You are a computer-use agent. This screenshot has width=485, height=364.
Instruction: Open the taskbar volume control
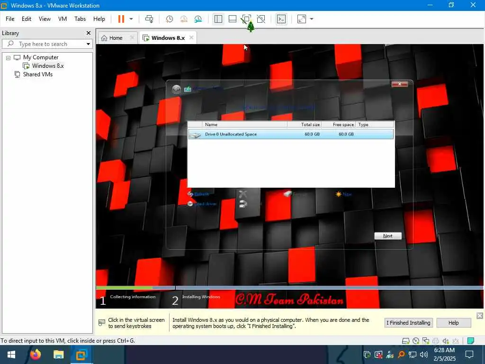point(424,355)
